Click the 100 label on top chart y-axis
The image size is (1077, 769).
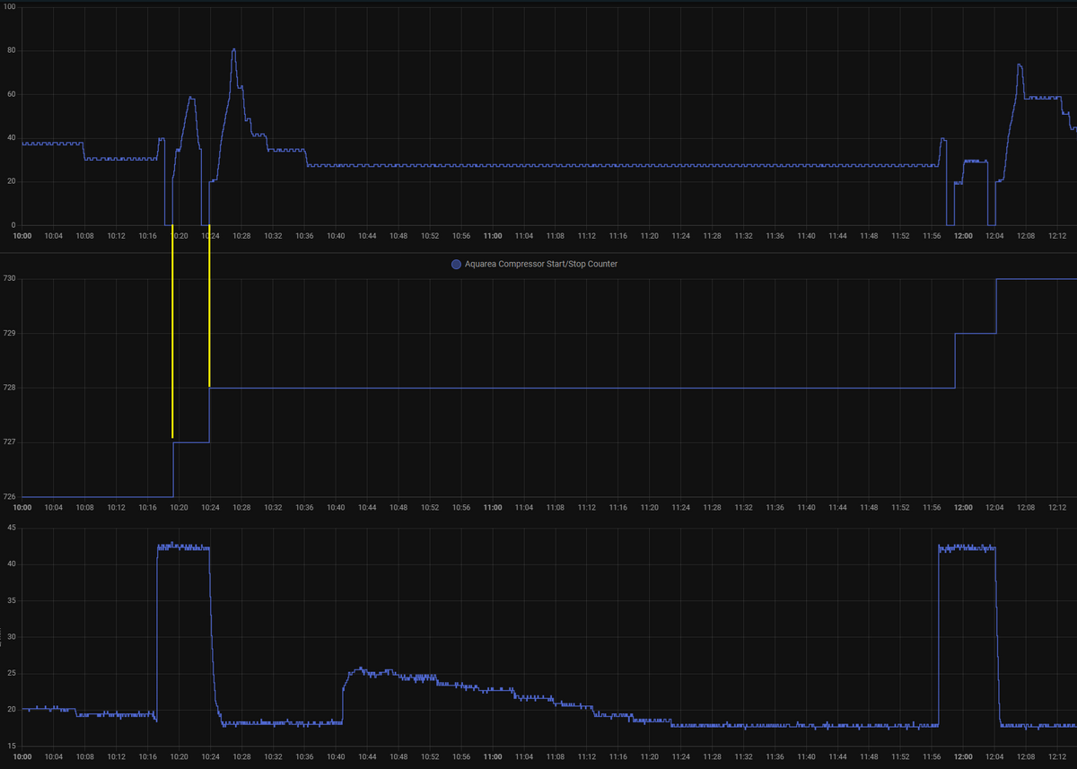tap(11, 7)
